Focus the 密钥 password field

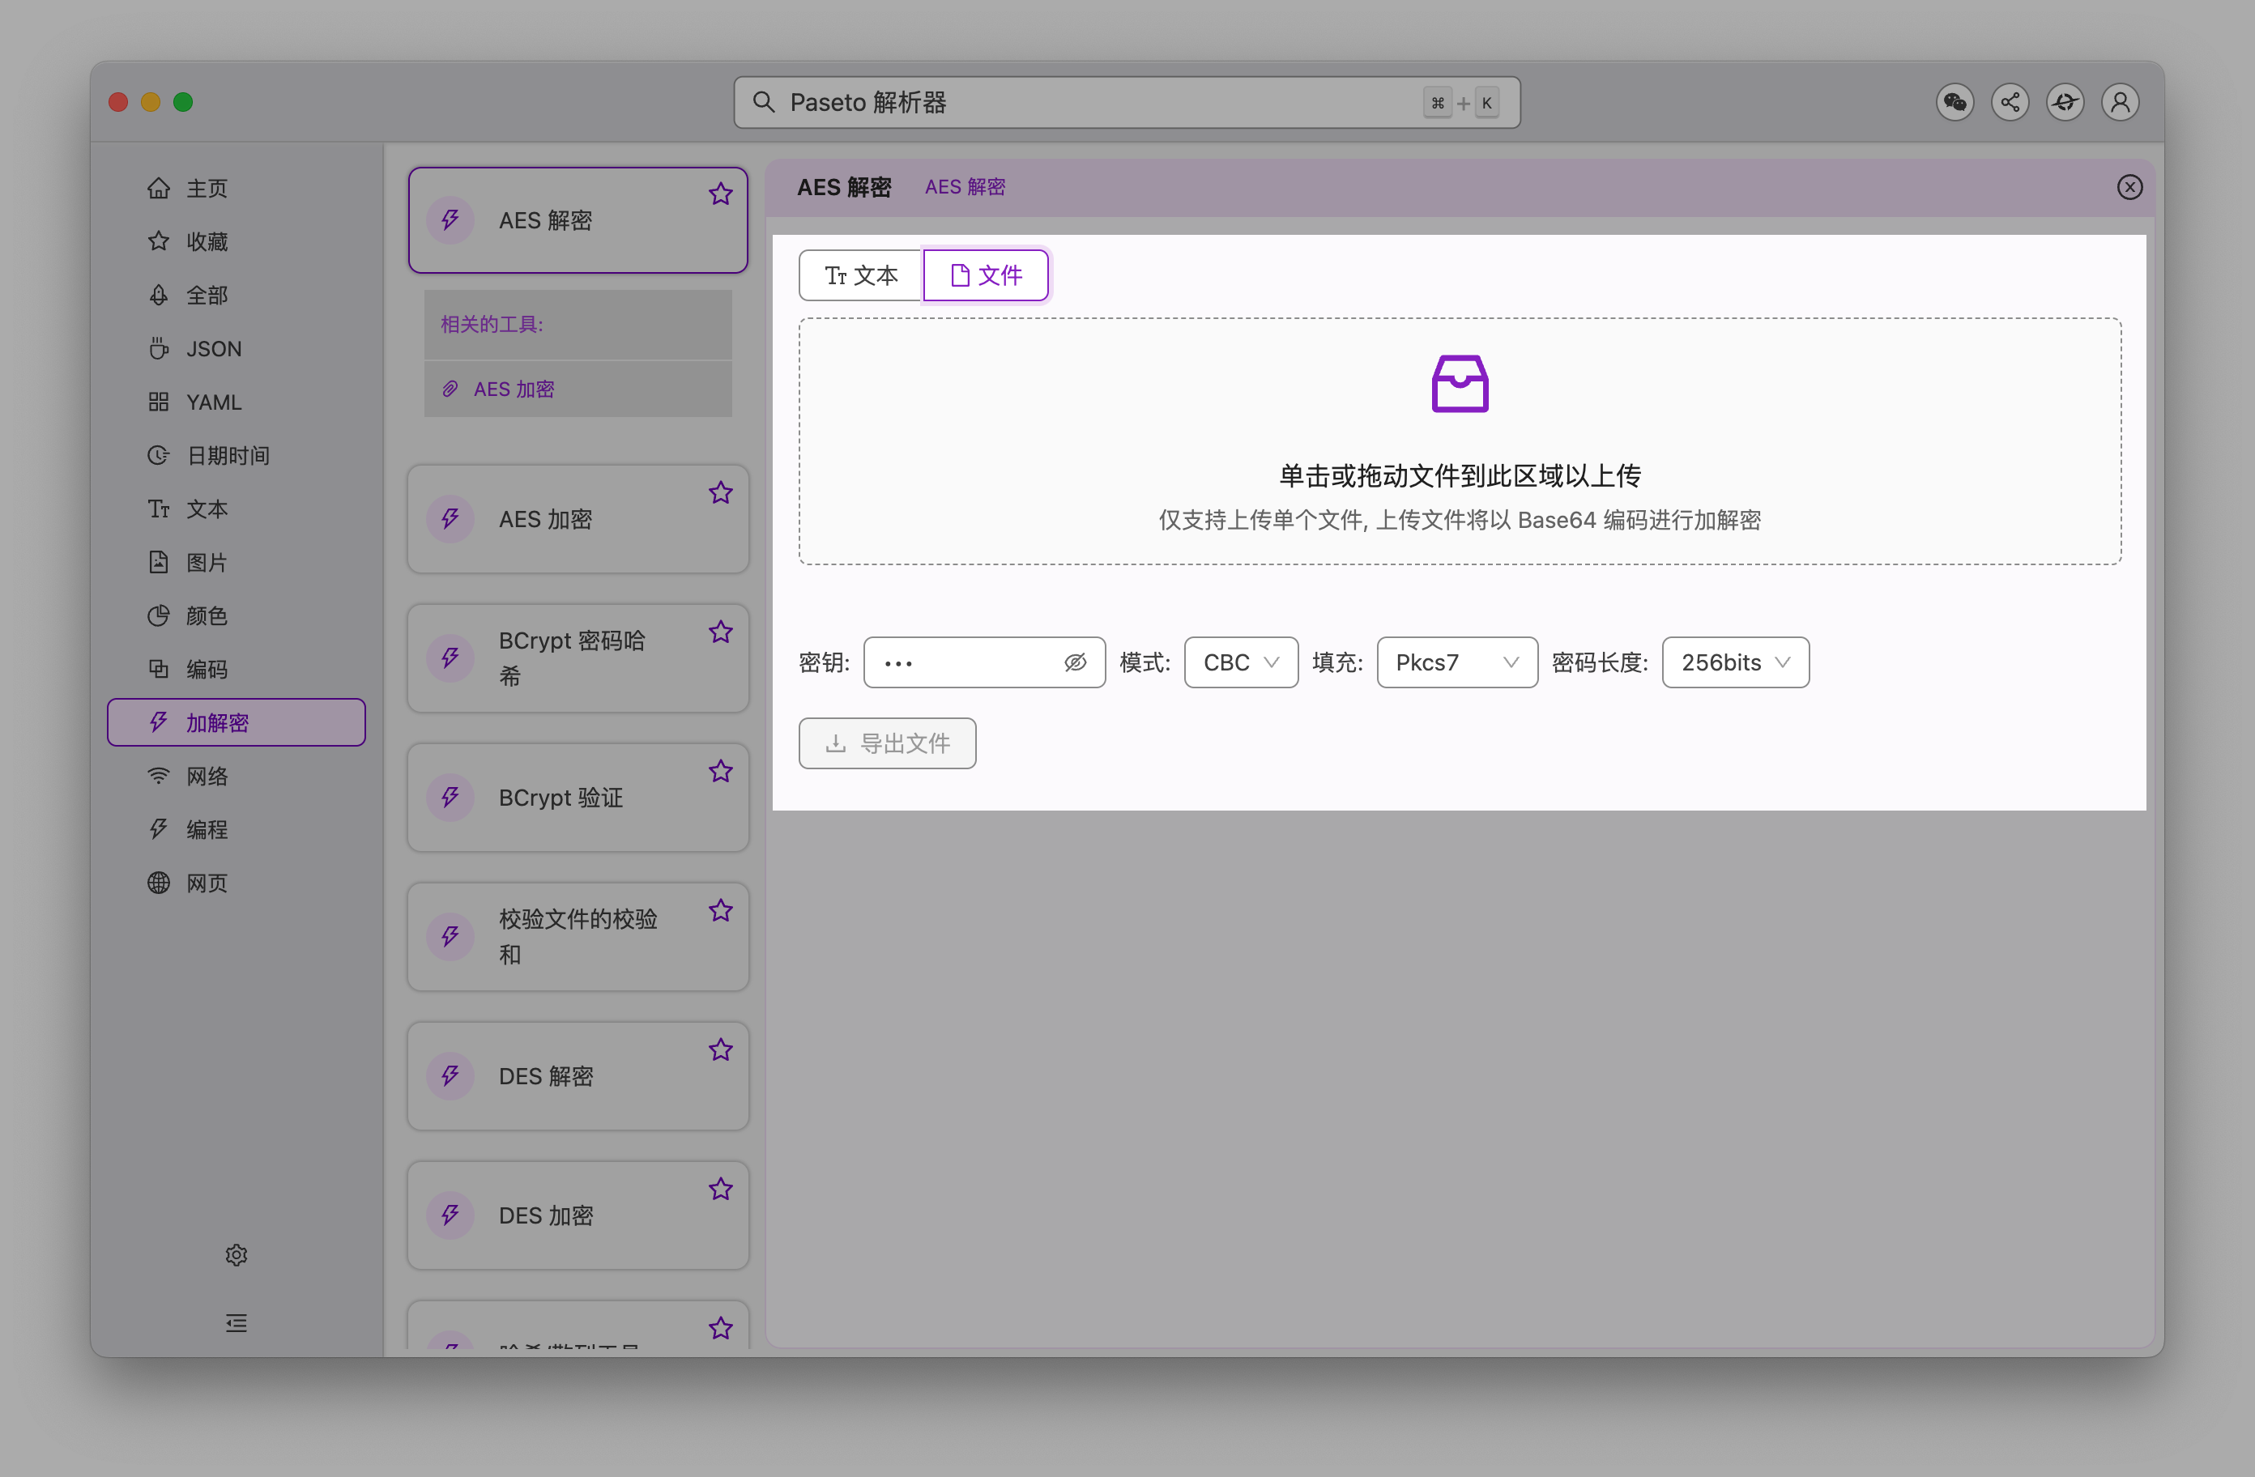point(984,662)
